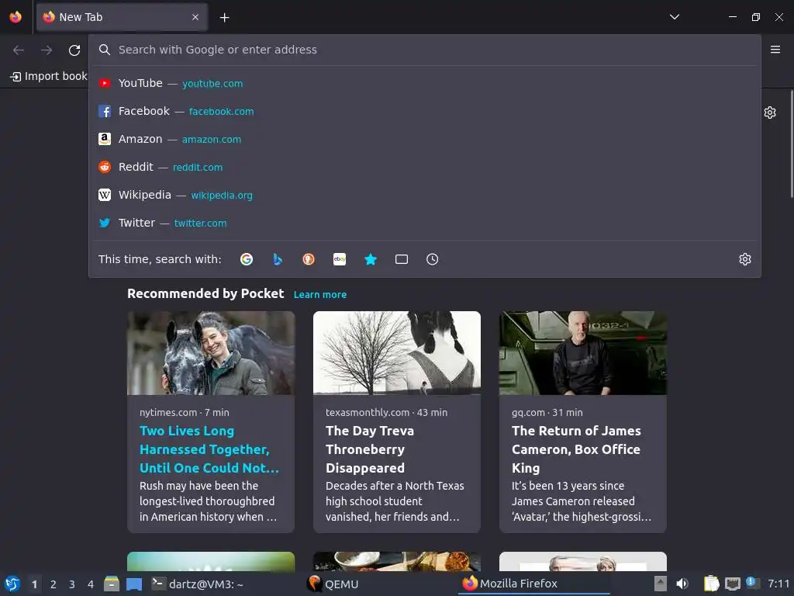Click nytimes.com · 7 min source text
This screenshot has height=596, width=794.
coord(185,413)
